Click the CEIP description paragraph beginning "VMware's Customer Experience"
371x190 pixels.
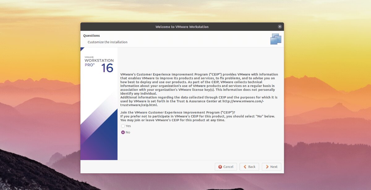point(199,84)
